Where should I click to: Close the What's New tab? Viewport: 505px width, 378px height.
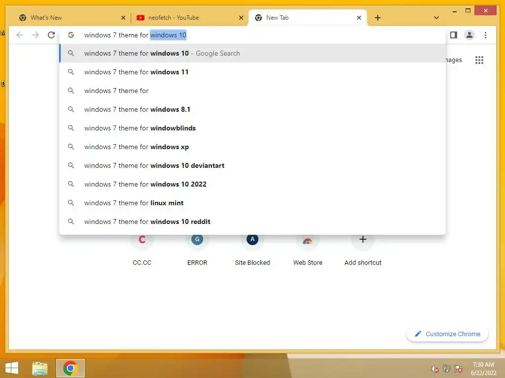(x=123, y=18)
